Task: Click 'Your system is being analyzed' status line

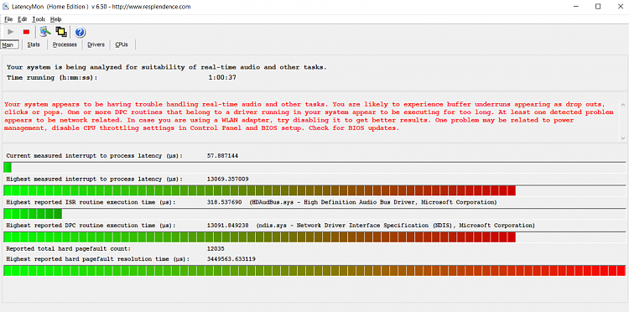Action: pos(167,67)
